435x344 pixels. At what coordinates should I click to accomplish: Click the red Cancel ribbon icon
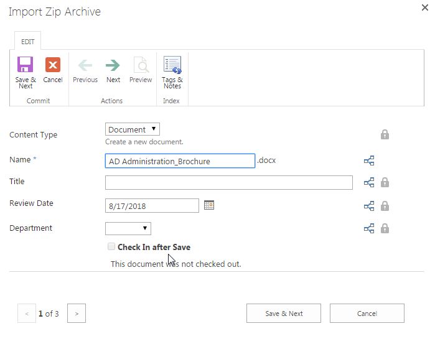(53, 65)
